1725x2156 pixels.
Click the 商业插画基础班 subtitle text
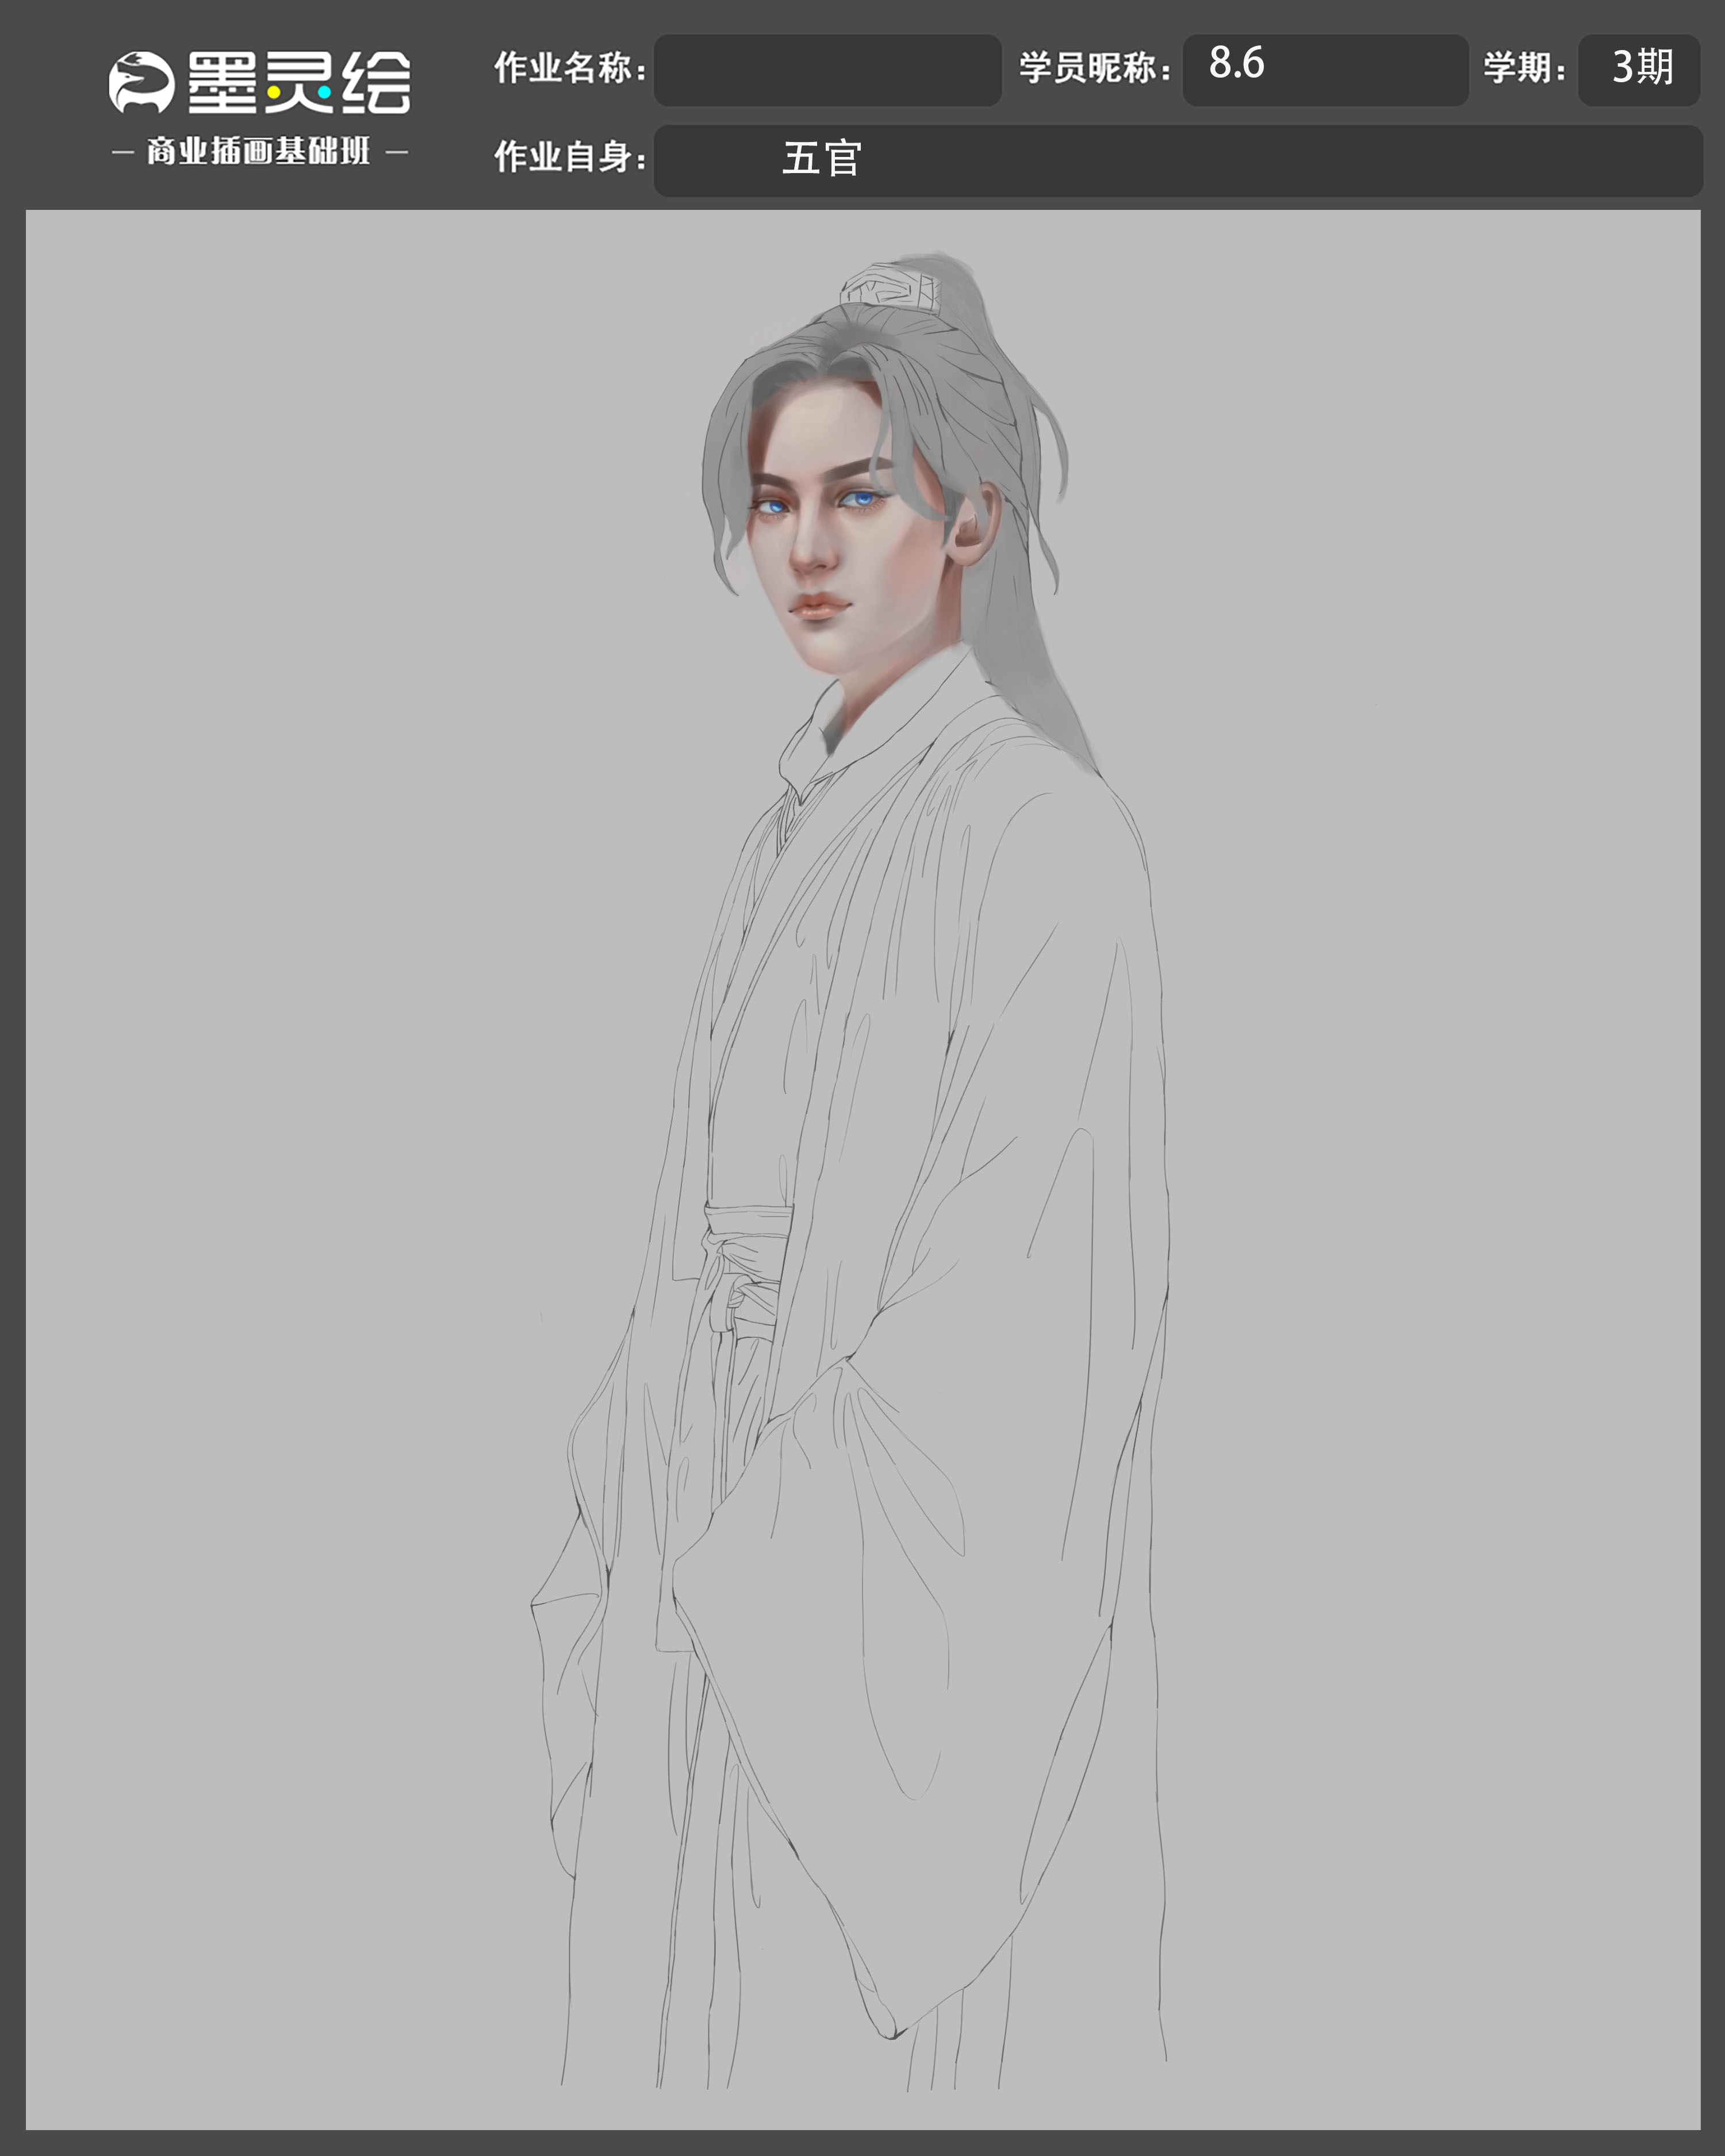[259, 152]
